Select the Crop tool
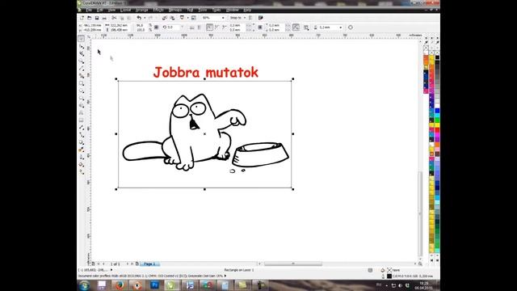 click(82, 54)
